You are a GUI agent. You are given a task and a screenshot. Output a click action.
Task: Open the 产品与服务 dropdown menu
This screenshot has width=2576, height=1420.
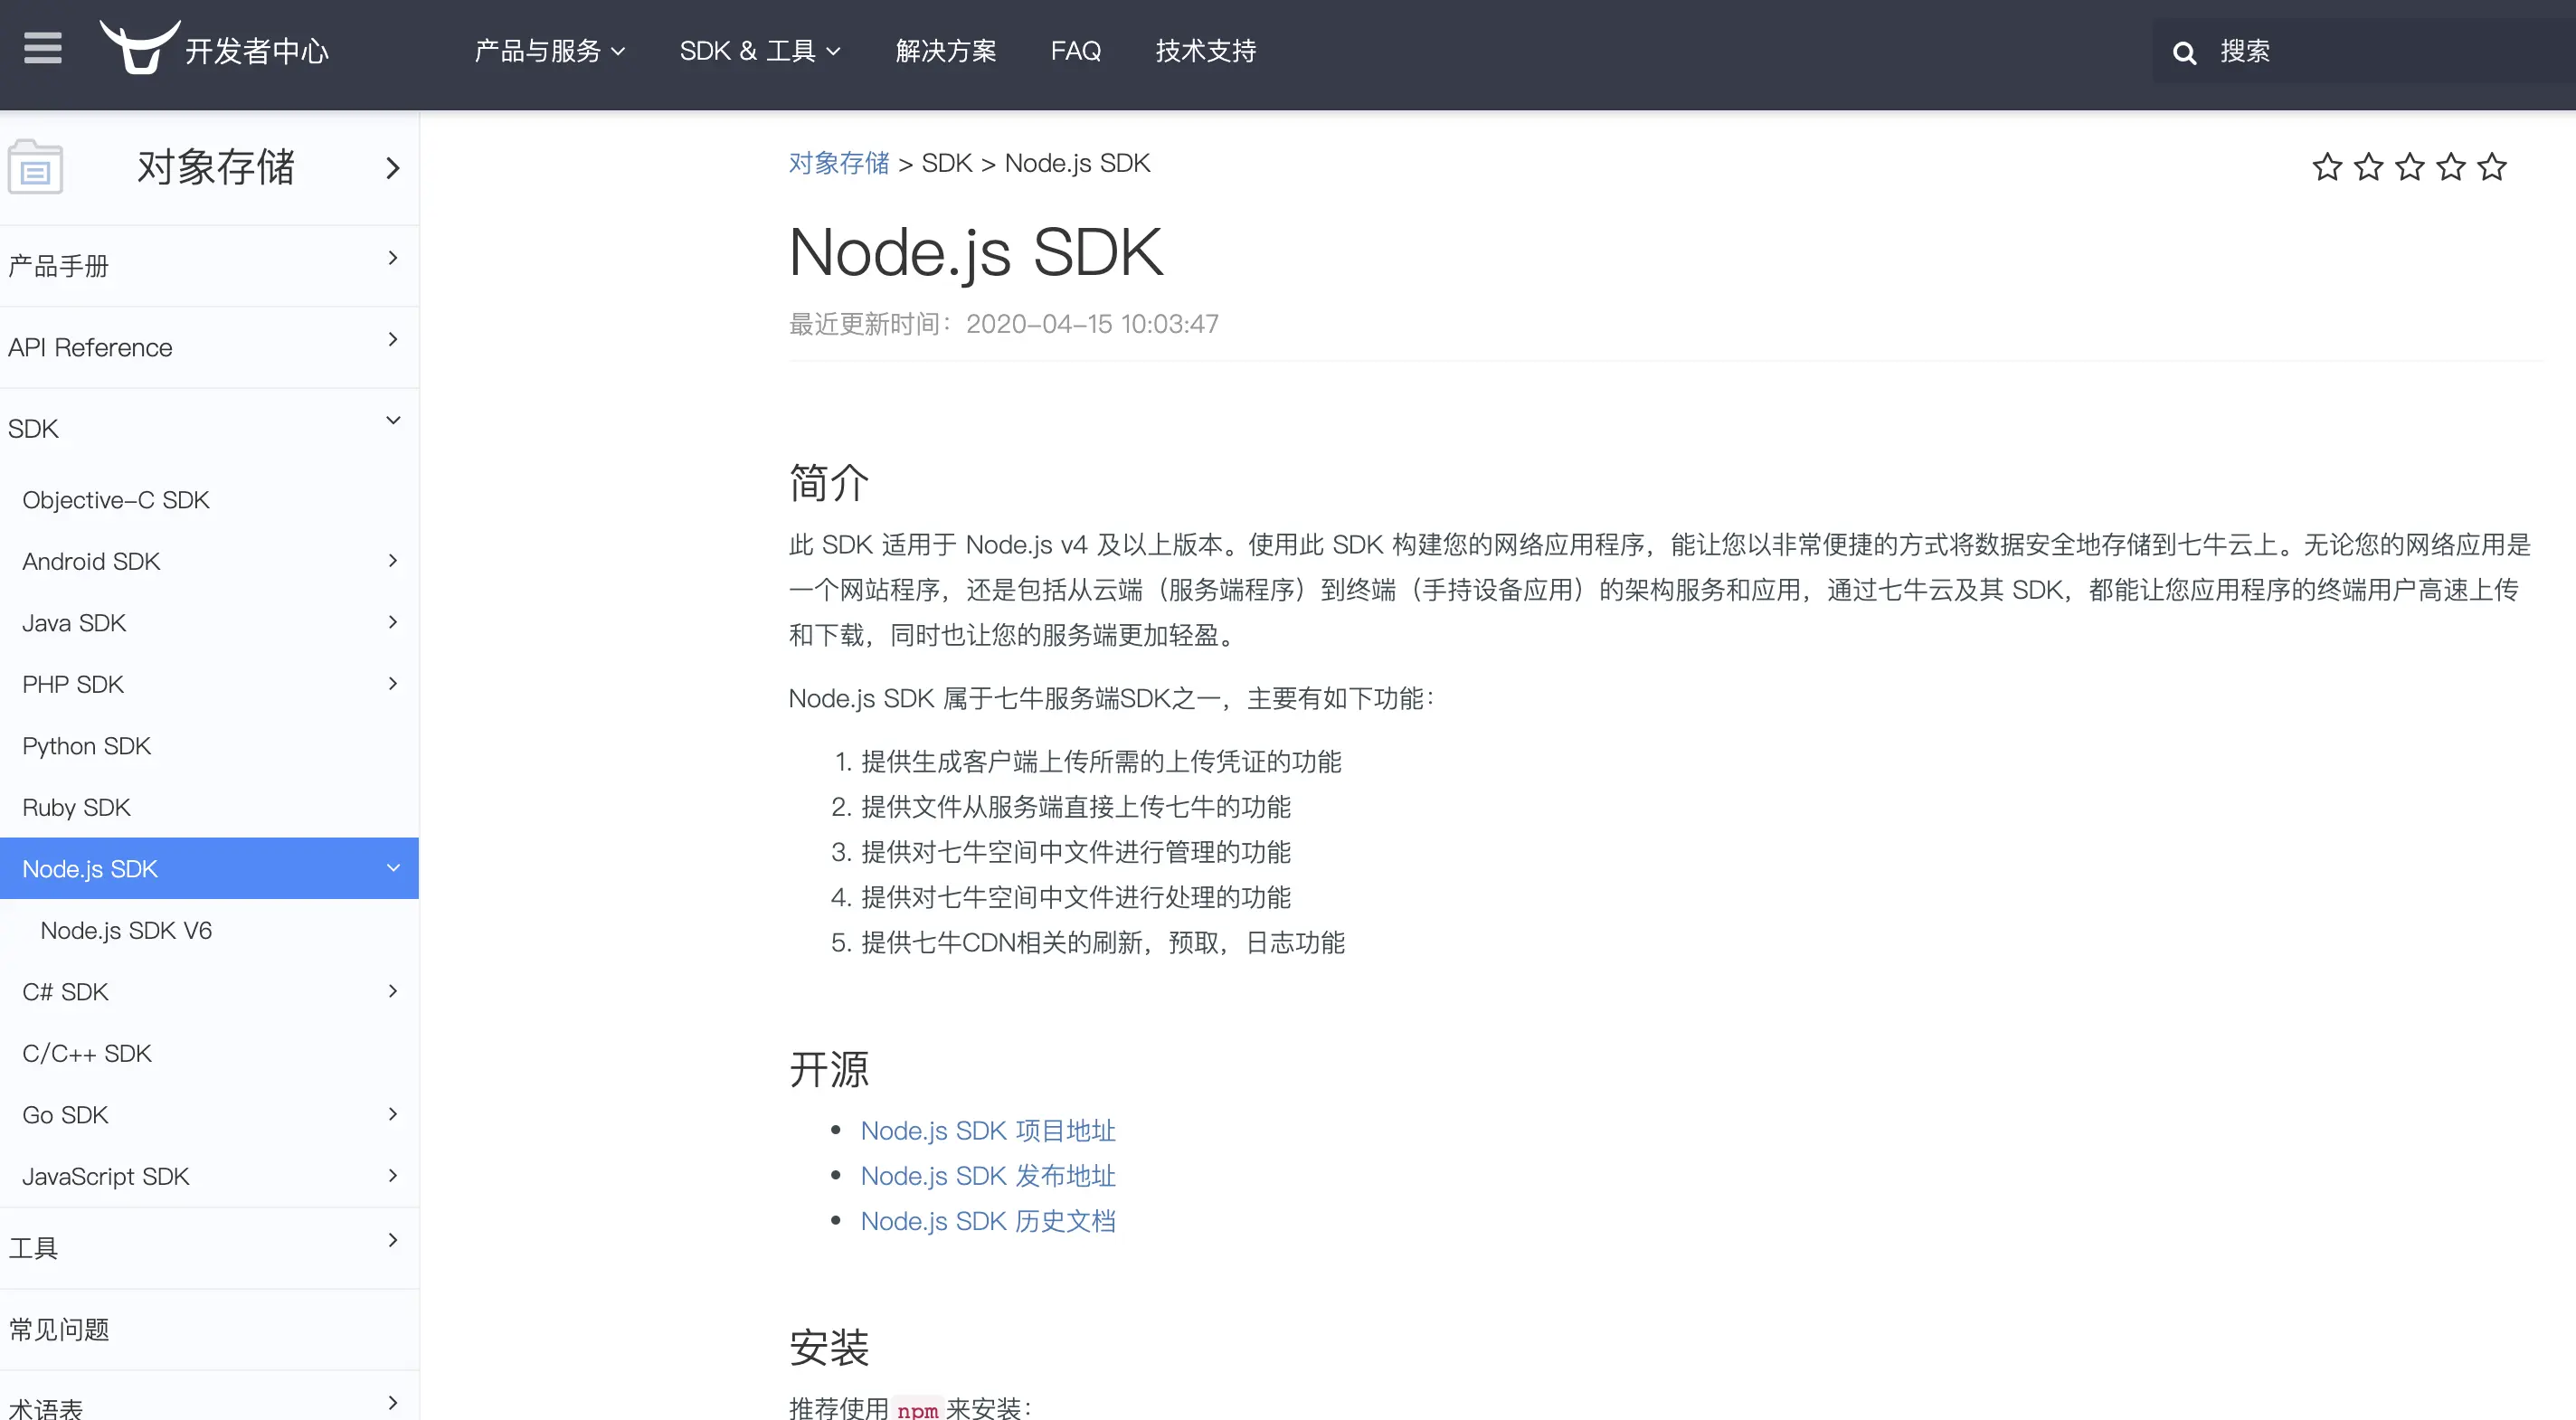coord(549,51)
